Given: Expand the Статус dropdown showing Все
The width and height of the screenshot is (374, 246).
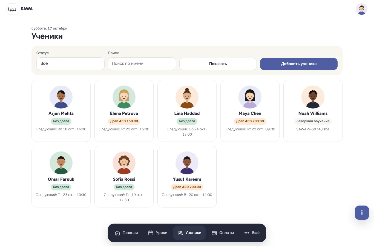Looking at the screenshot, I should pyautogui.click(x=70, y=64).
